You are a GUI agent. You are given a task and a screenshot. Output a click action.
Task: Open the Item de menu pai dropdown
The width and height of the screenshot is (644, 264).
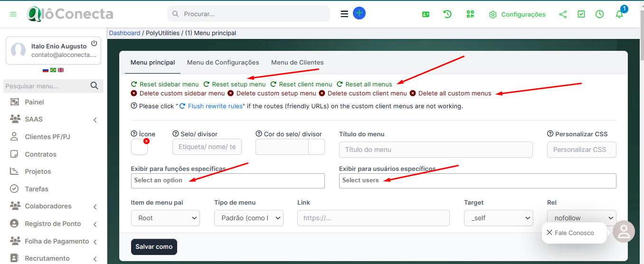coord(165,218)
